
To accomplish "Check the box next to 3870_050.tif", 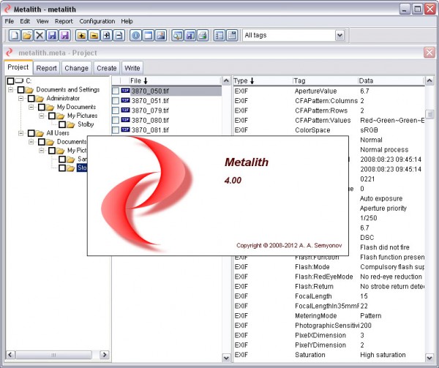I will [116, 91].
